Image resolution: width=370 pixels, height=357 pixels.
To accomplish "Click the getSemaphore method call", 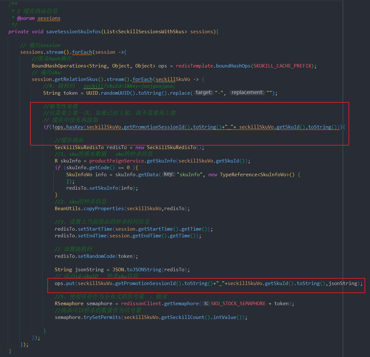I will [x=181, y=304].
